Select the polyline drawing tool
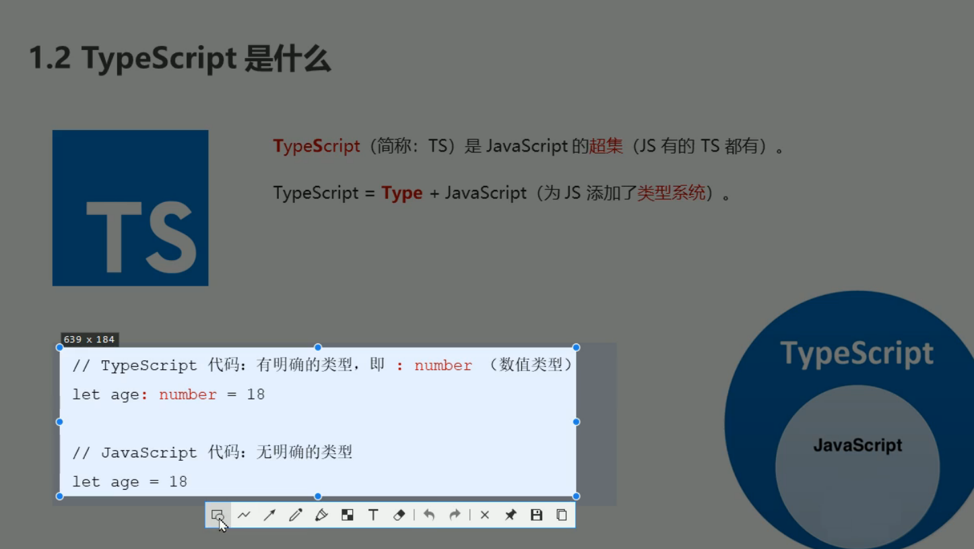 pos(244,515)
